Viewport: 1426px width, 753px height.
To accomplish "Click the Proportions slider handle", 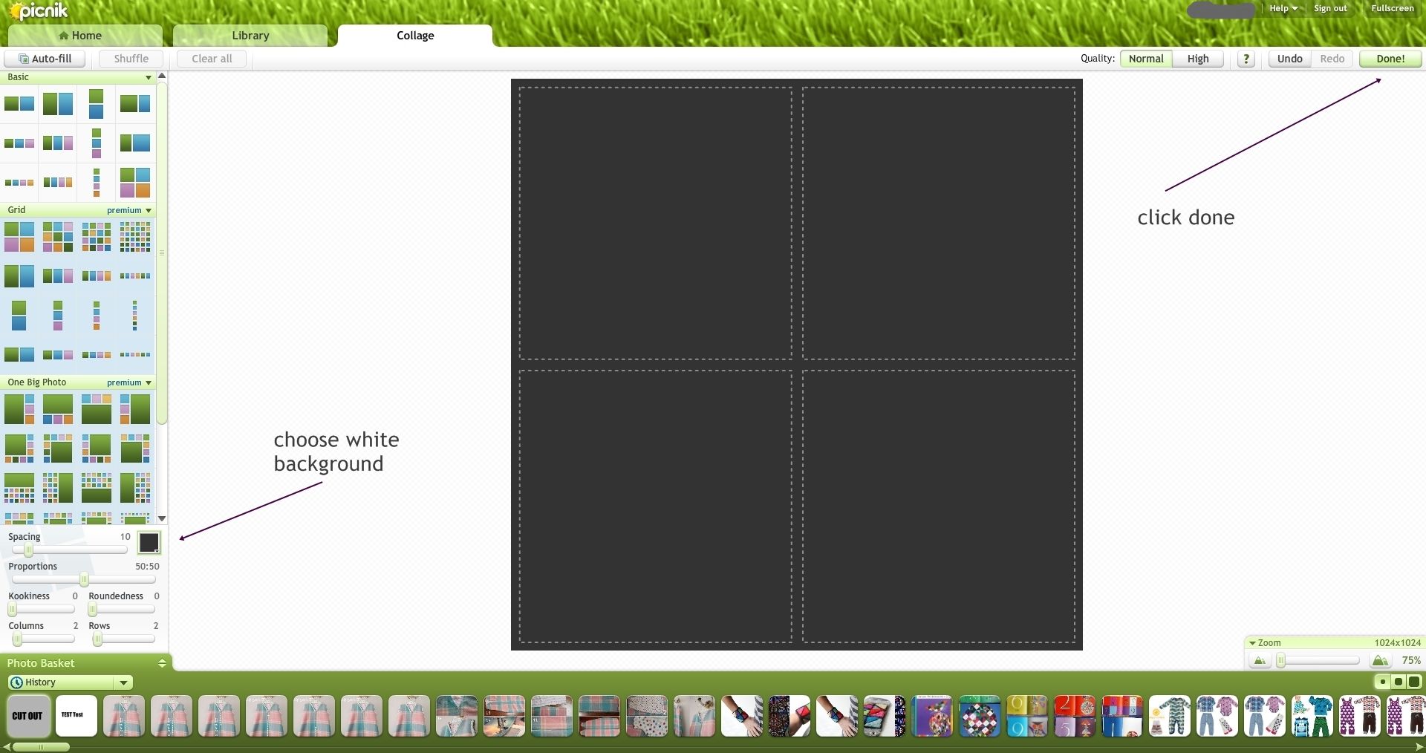I will tap(84, 580).
